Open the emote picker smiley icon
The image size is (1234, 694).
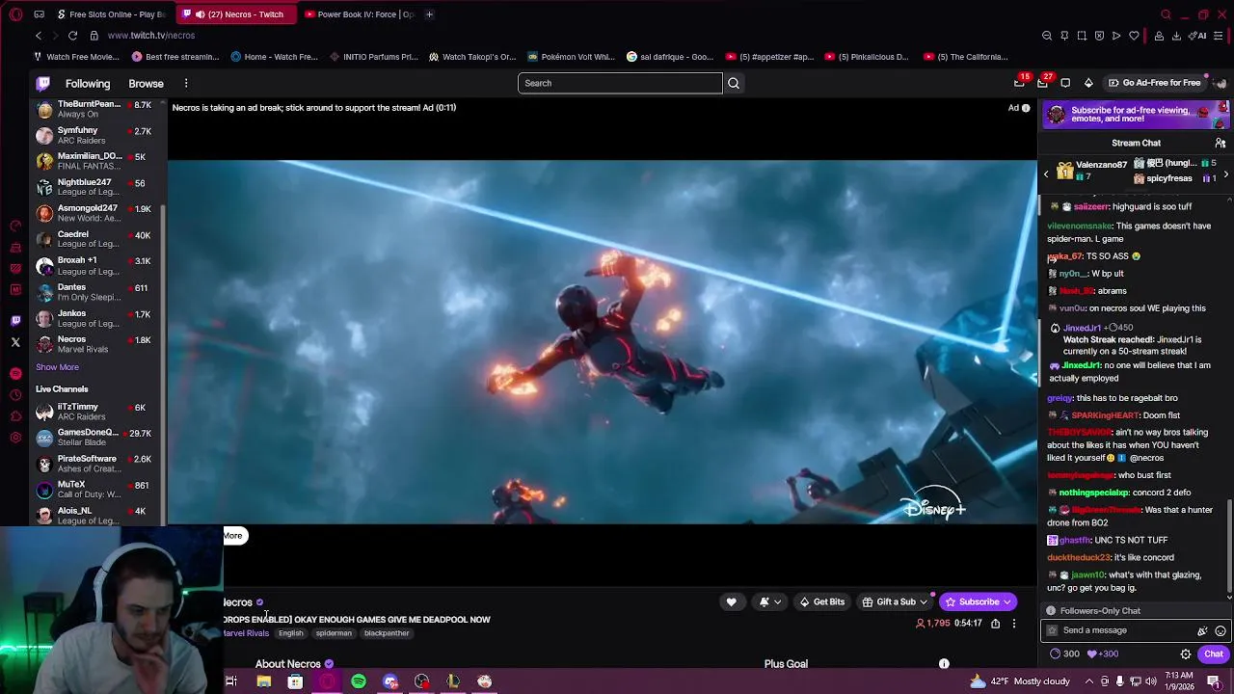(x=1221, y=631)
